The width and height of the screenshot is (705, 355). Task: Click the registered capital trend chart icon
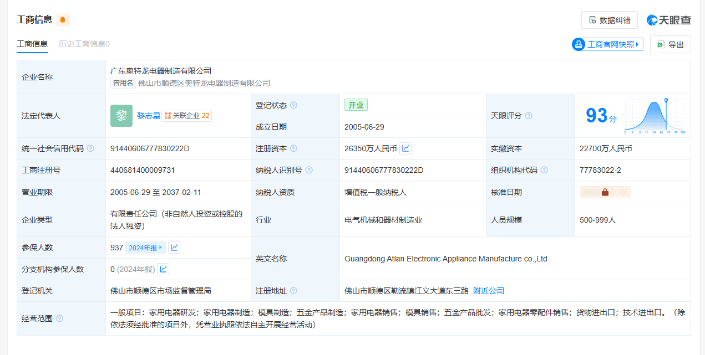pyautogui.click(x=405, y=148)
